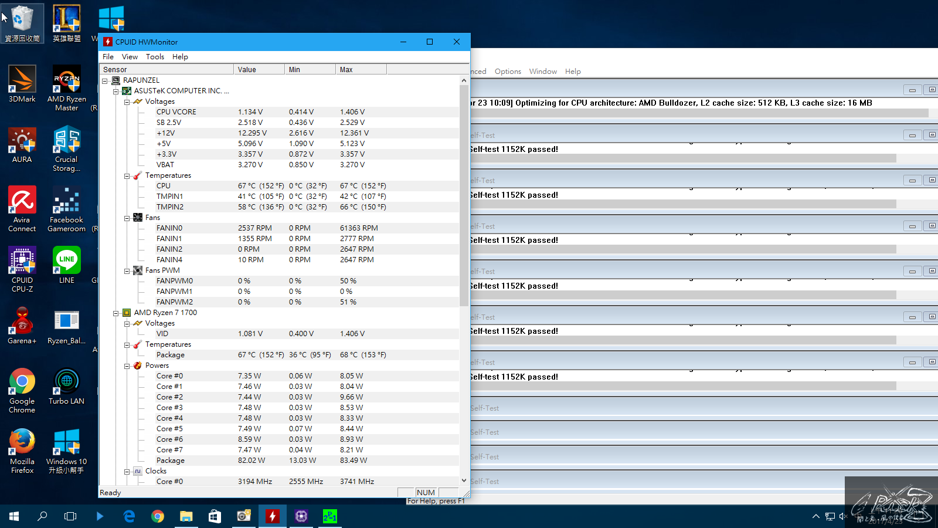
Task: Open Ryzen_Bal file on desktop
Action: [66, 326]
